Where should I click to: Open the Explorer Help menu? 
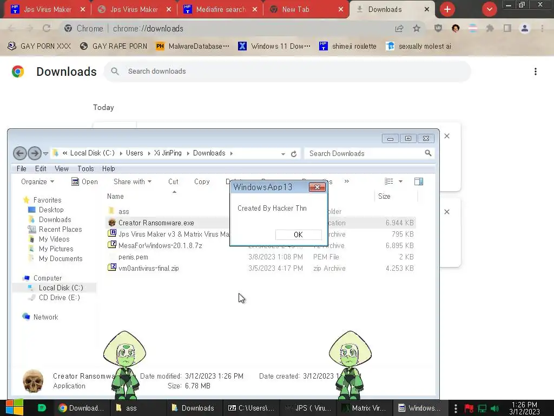(108, 169)
